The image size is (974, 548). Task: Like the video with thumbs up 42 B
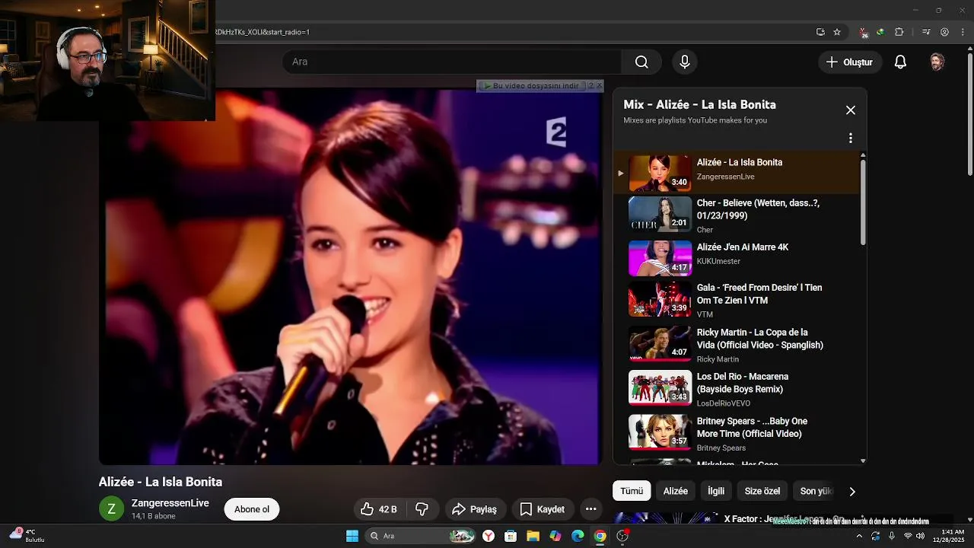click(x=380, y=509)
